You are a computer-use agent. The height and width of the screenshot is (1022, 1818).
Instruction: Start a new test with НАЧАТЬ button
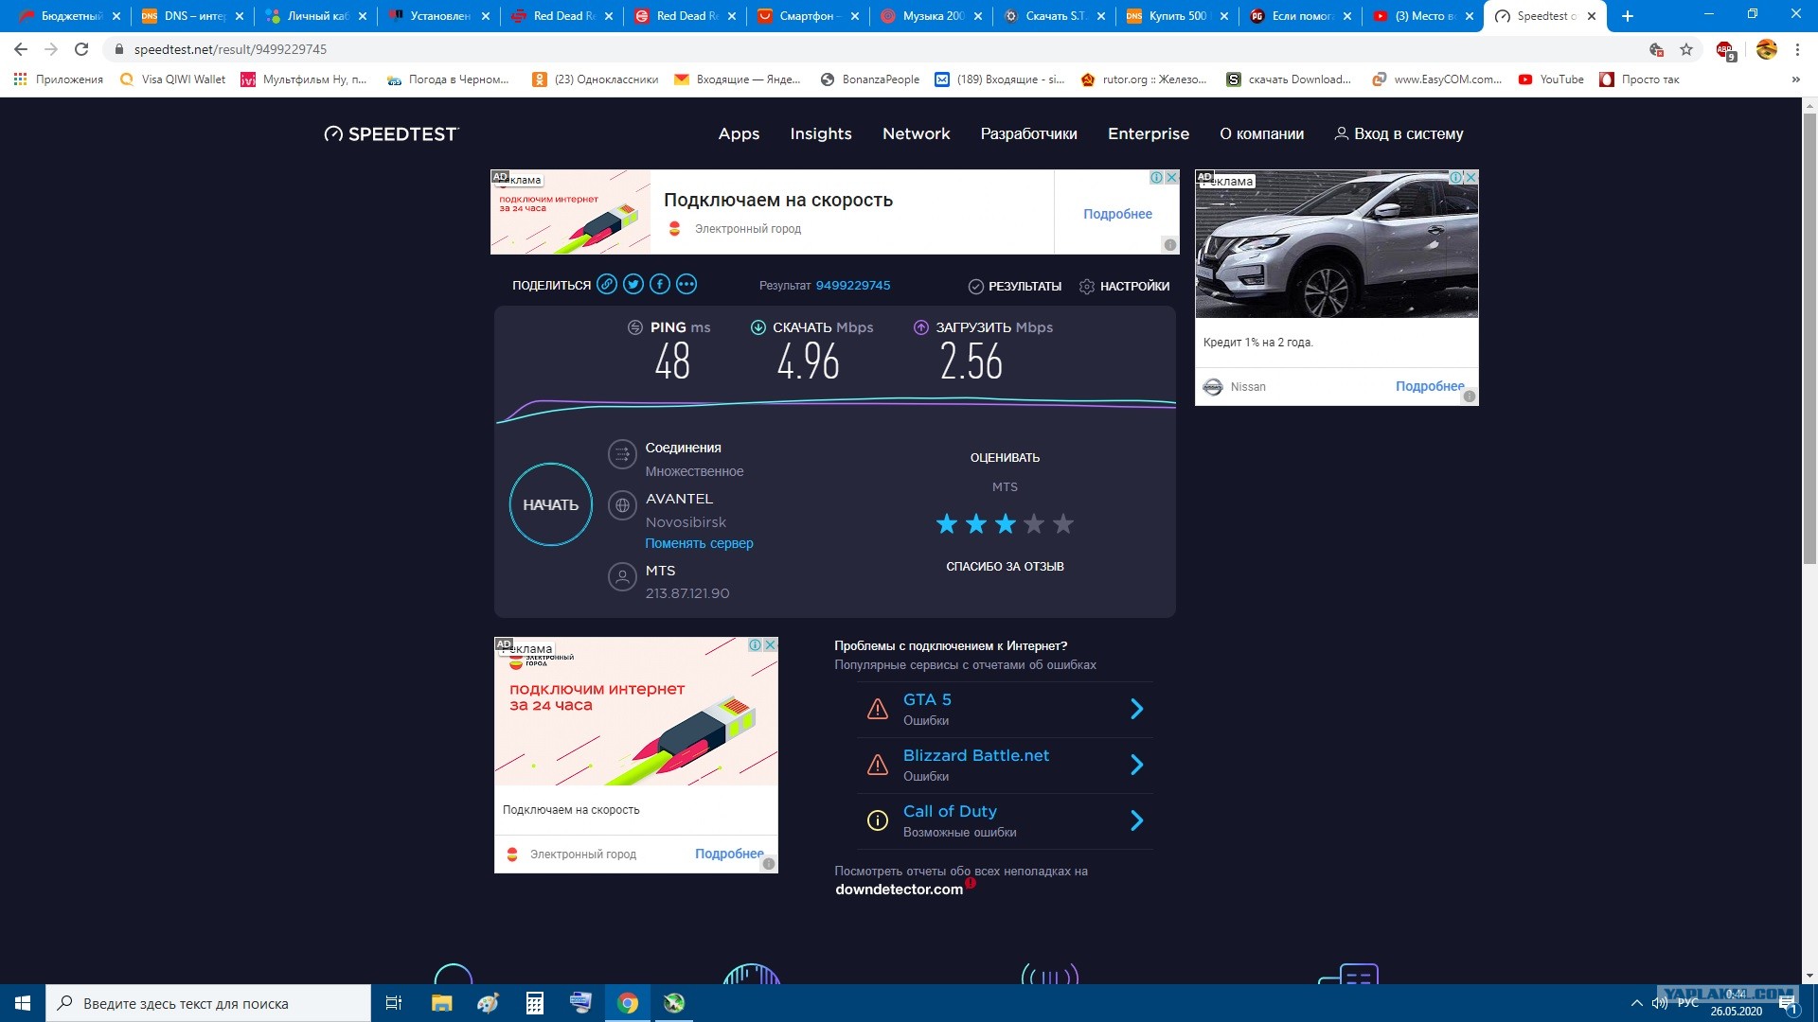coord(551,504)
